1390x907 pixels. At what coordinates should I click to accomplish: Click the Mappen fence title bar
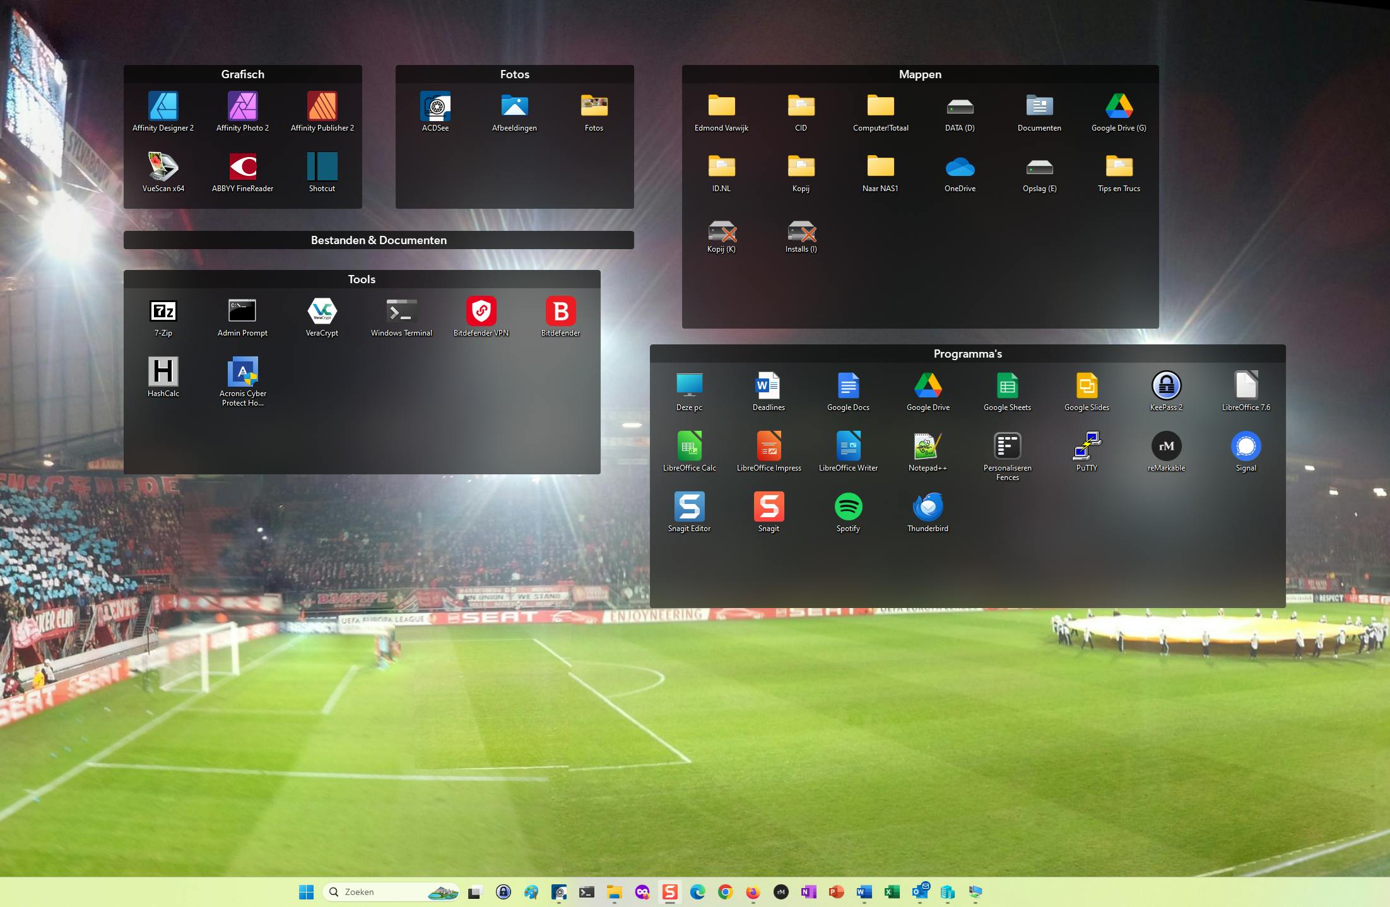[920, 74]
